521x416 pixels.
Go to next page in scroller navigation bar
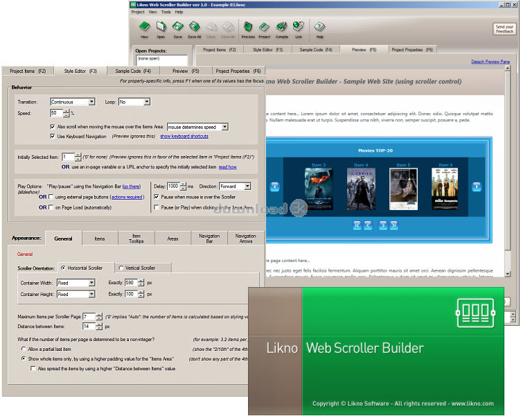(382, 225)
